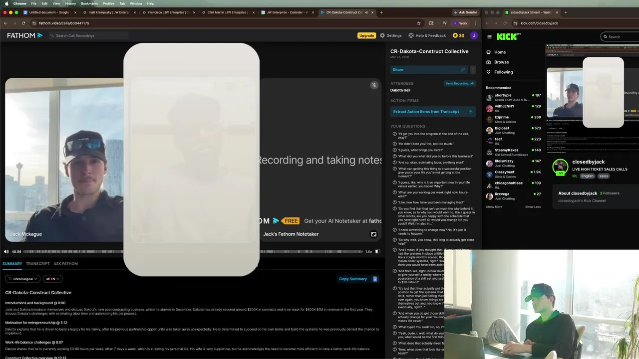Click the Fathom logo in the header
The width and height of the screenshot is (639, 359).
click(24, 35)
